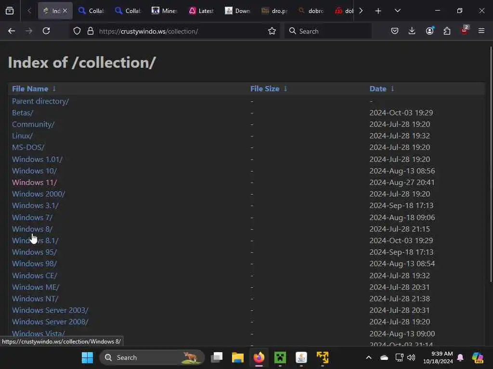The height and width of the screenshot is (369, 493).
Task: Open the Firefox View icon
Action: (10, 11)
